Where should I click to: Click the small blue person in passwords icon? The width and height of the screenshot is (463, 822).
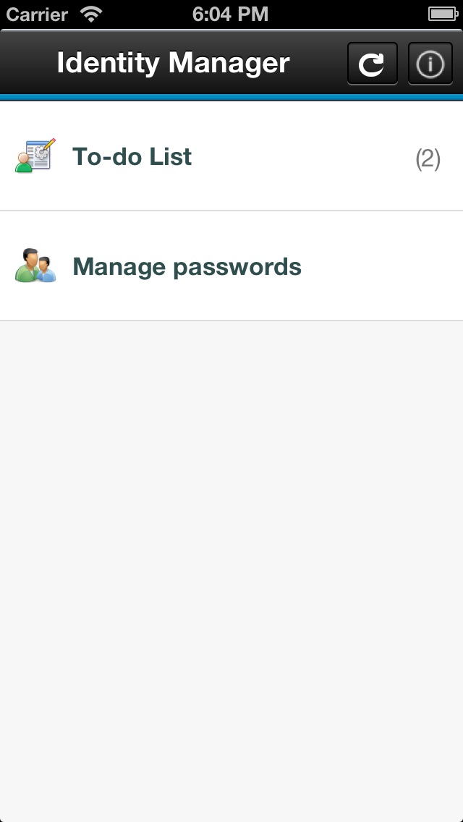click(x=47, y=271)
